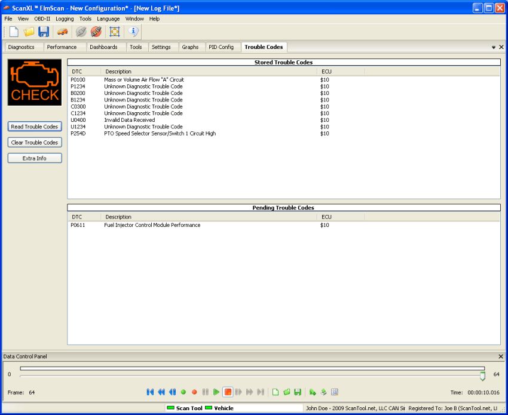This screenshot has height=415, width=508.
Task: Select the red connect-to-interface plug icon
Action: pos(96,32)
